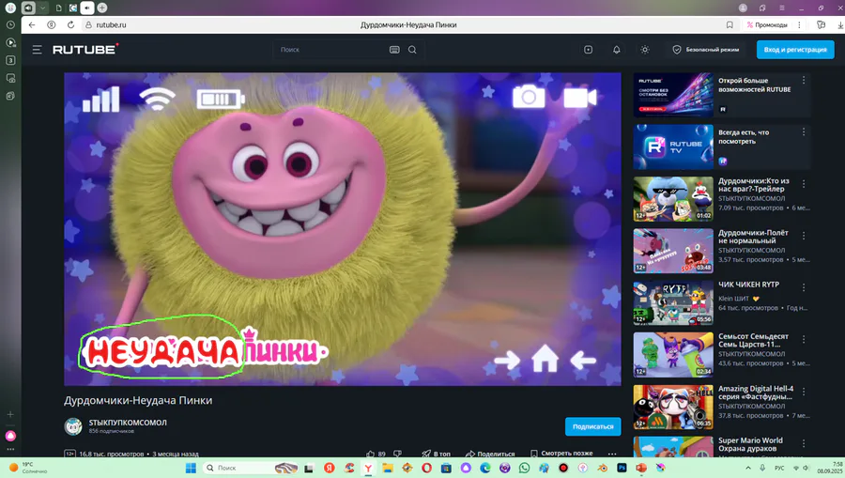This screenshot has width=845, height=478.
Task: Open the upload video icon
Action: coord(588,50)
